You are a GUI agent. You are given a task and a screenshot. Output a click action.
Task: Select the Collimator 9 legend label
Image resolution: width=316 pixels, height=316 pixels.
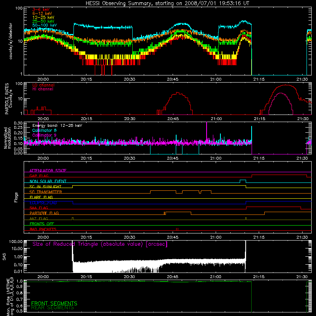(x=44, y=135)
